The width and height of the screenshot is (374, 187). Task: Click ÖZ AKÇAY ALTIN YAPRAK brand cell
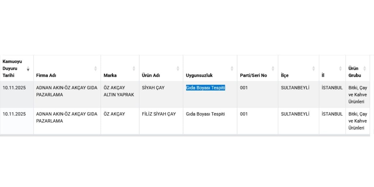(119, 91)
